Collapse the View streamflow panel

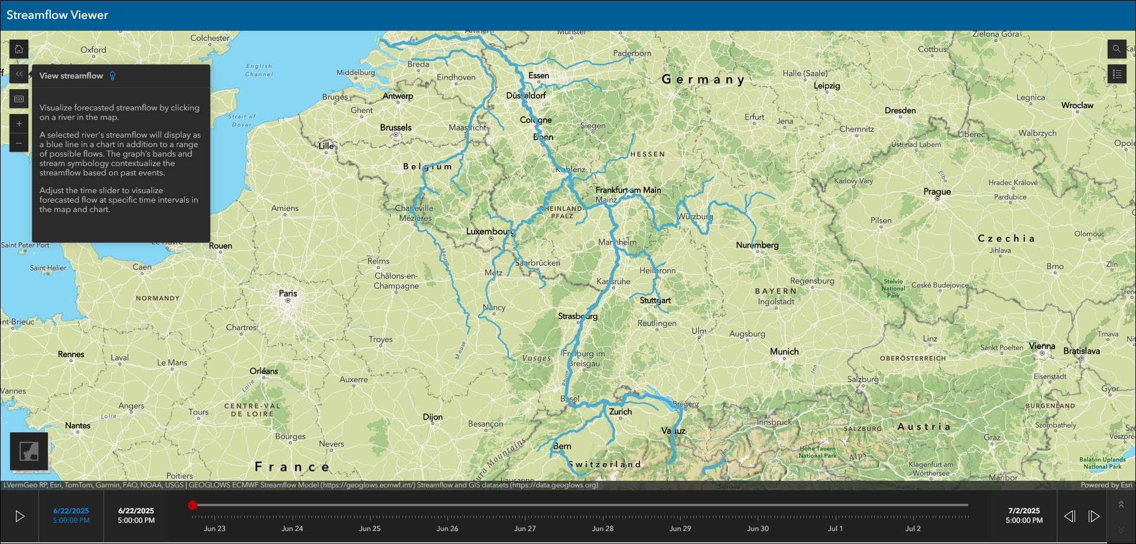[19, 74]
